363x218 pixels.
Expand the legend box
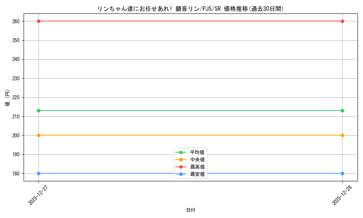[190, 163]
